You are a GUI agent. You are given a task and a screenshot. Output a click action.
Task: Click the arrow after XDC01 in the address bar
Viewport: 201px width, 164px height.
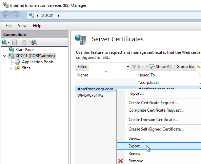click(59, 16)
